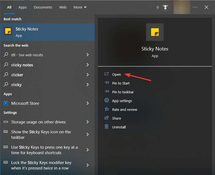
Task: Choose Pin to Start
Action: tap(121, 83)
